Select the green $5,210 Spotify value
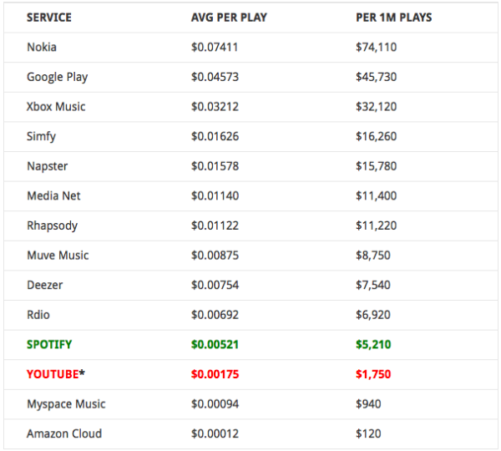501x451 pixels. 373,344
